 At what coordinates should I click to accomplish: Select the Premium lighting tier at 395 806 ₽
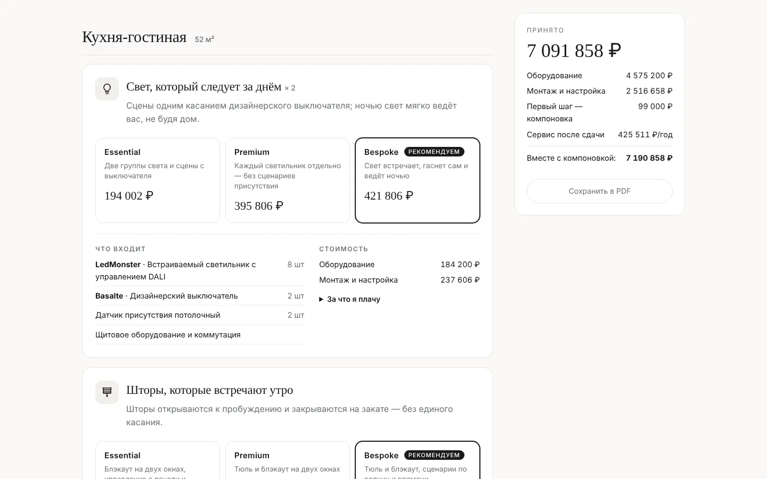pos(288,180)
